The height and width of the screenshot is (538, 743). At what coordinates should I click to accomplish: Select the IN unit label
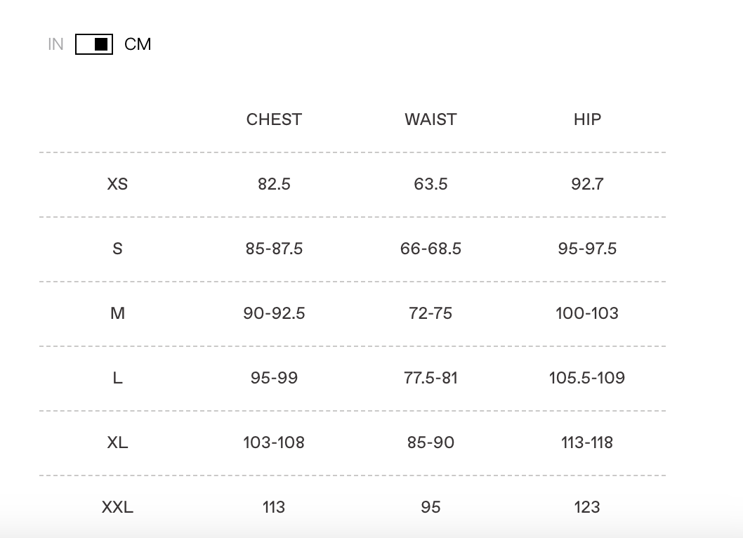coord(55,44)
